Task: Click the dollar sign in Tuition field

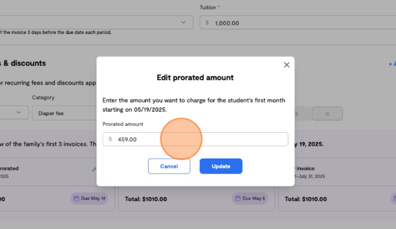Action: (x=207, y=23)
